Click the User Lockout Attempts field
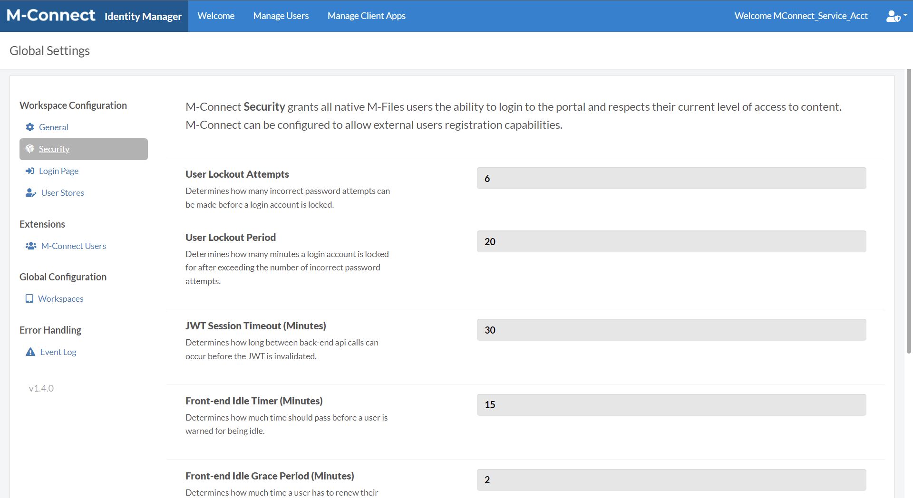 tap(671, 178)
